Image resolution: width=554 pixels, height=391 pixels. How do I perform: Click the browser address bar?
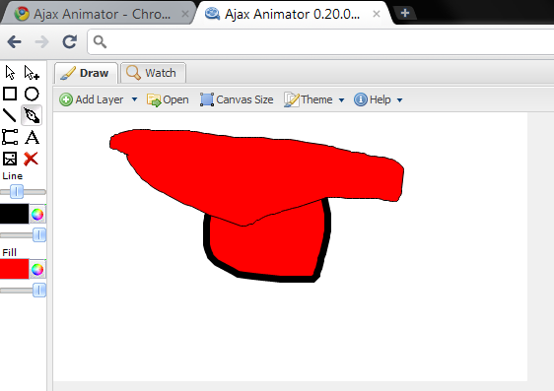pos(320,42)
